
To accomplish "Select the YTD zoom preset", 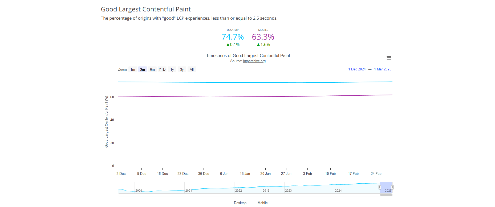I will pyautogui.click(x=162, y=69).
